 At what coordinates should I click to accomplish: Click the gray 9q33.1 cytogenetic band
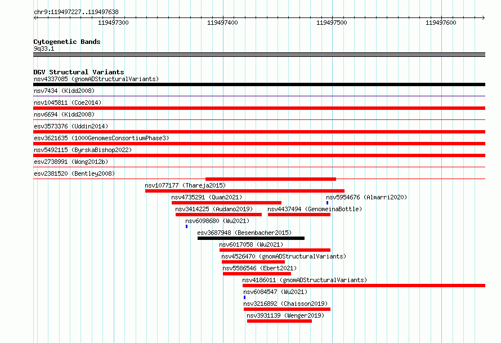259,55
